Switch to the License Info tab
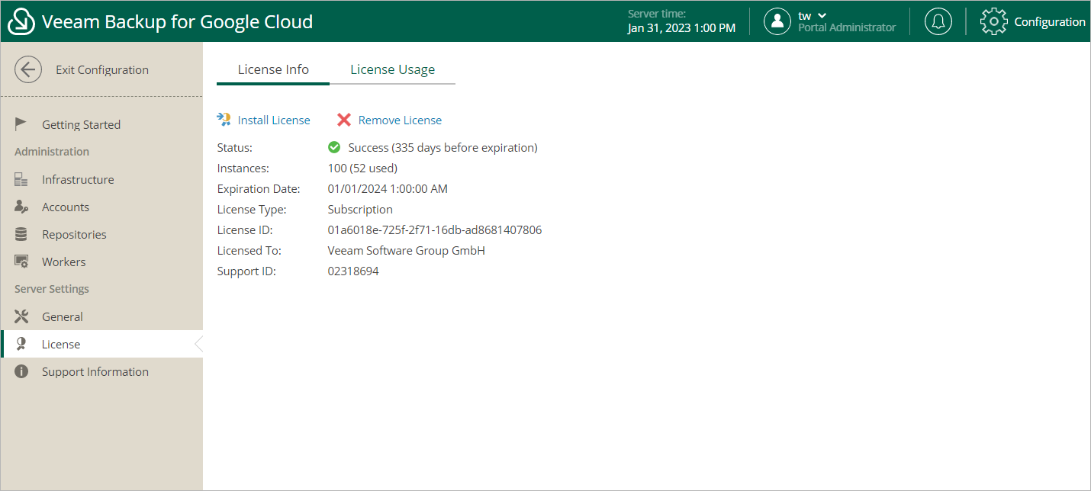This screenshot has height=491, width=1091. click(273, 69)
